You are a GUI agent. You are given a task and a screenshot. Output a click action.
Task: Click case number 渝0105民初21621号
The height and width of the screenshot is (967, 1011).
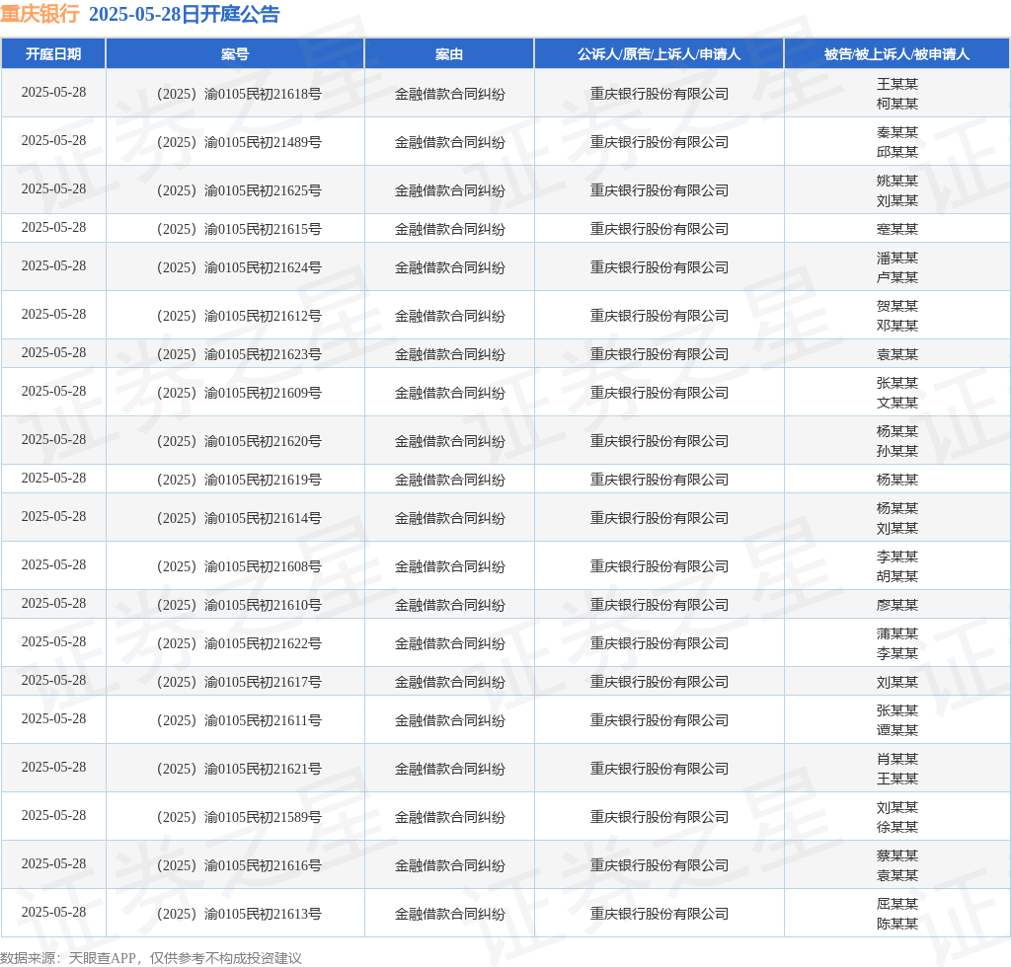tap(239, 770)
